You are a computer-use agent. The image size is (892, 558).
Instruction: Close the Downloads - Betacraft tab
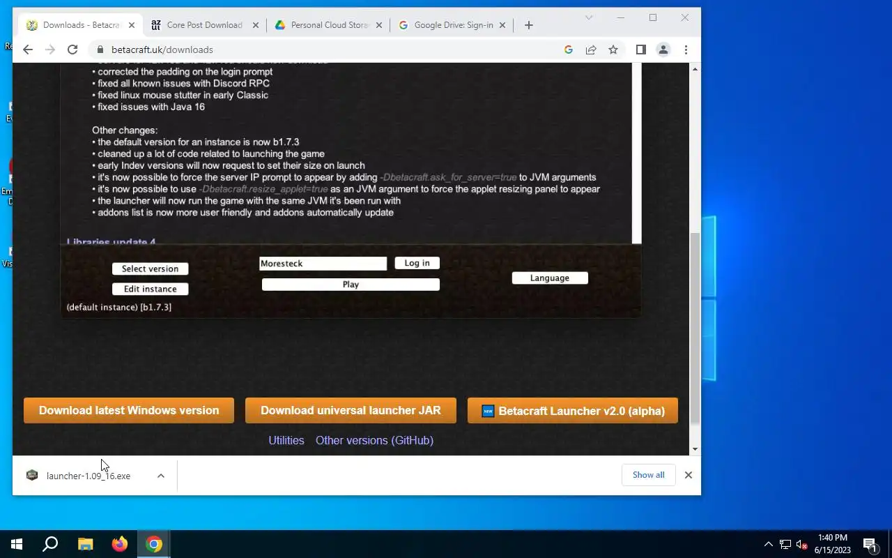click(x=132, y=25)
